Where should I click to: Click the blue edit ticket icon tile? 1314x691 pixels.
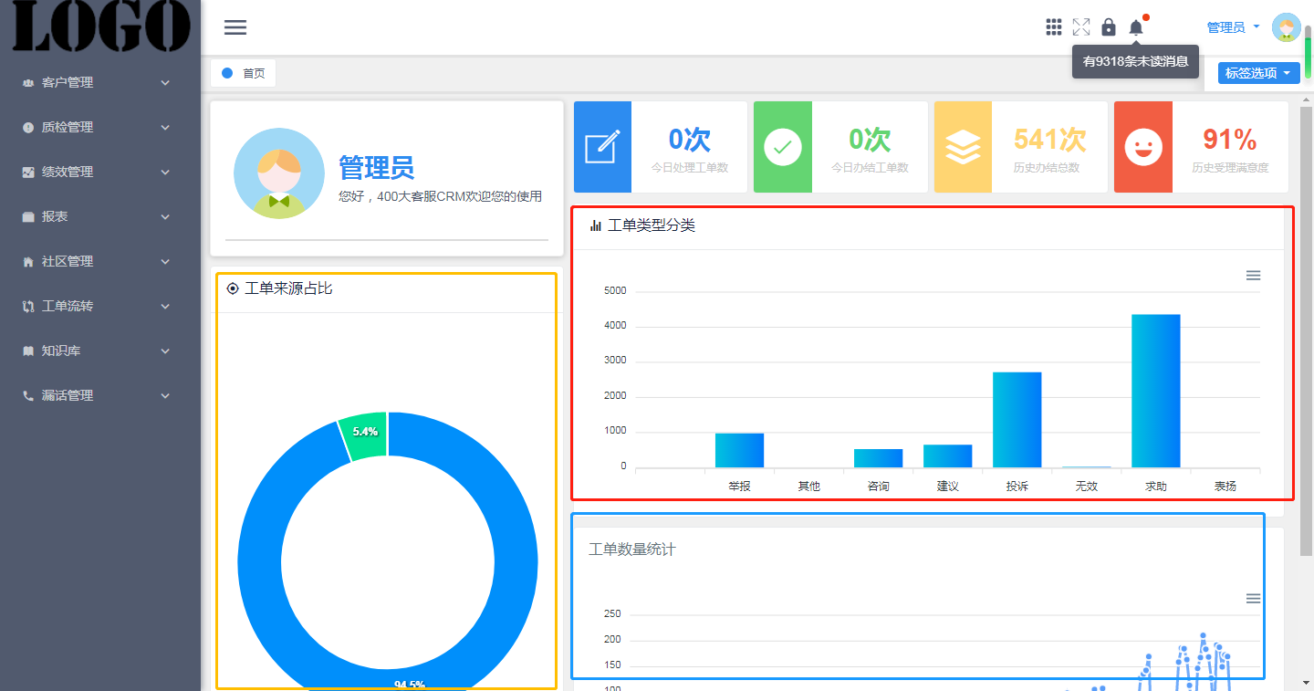[602, 147]
